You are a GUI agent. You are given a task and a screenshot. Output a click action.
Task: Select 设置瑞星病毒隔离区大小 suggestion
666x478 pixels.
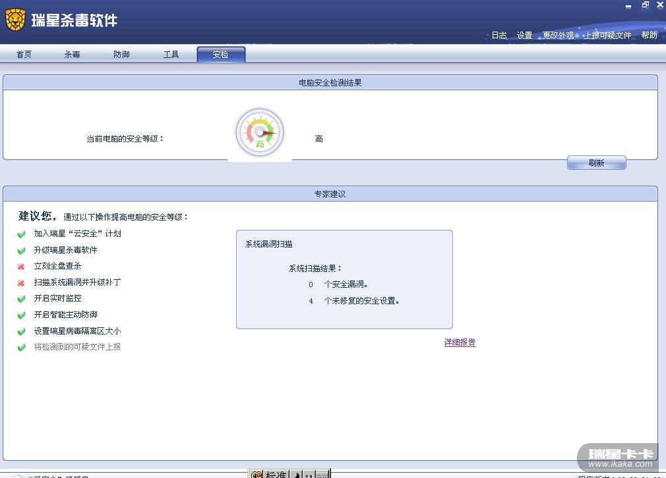[x=77, y=331]
